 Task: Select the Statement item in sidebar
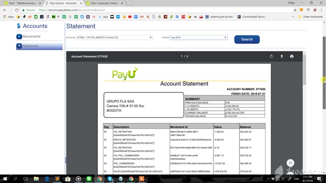click(39, 46)
